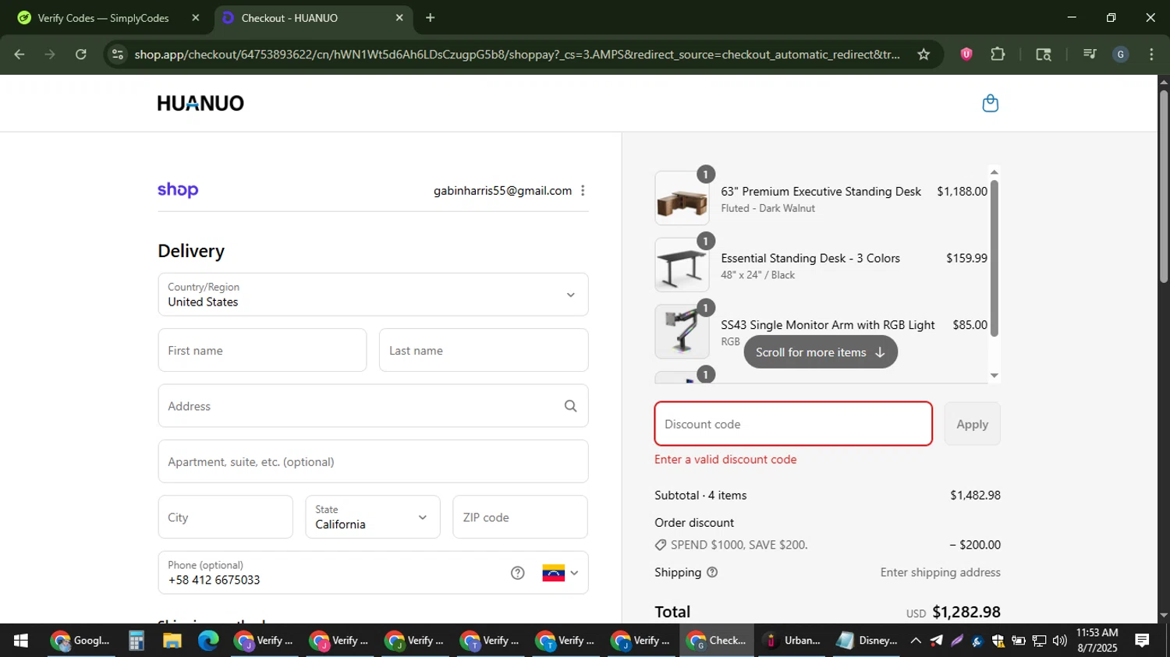This screenshot has width=1170, height=657.
Task: Click the order items list scrollbar thumb
Action: click(x=994, y=258)
